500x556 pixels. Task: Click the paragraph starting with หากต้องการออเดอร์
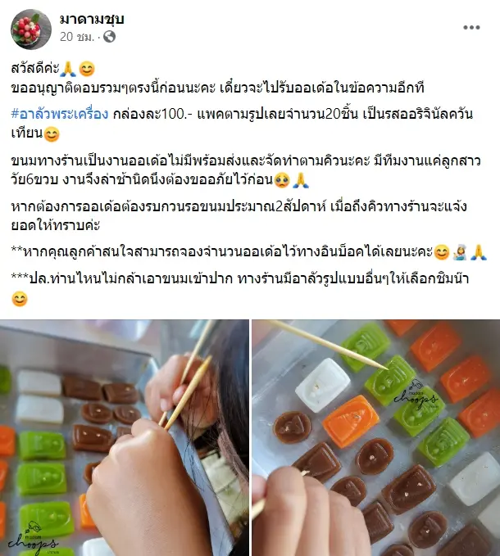point(239,215)
